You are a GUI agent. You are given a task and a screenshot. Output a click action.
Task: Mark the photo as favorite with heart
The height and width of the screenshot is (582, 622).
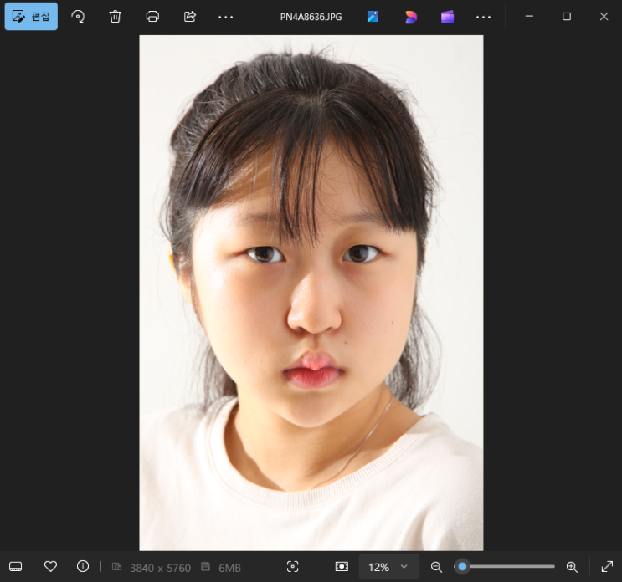click(50, 566)
